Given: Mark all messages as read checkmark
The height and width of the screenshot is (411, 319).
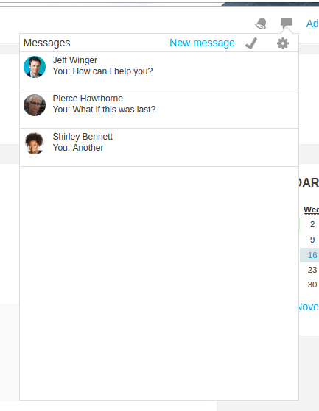Looking at the screenshot, I should coord(251,43).
